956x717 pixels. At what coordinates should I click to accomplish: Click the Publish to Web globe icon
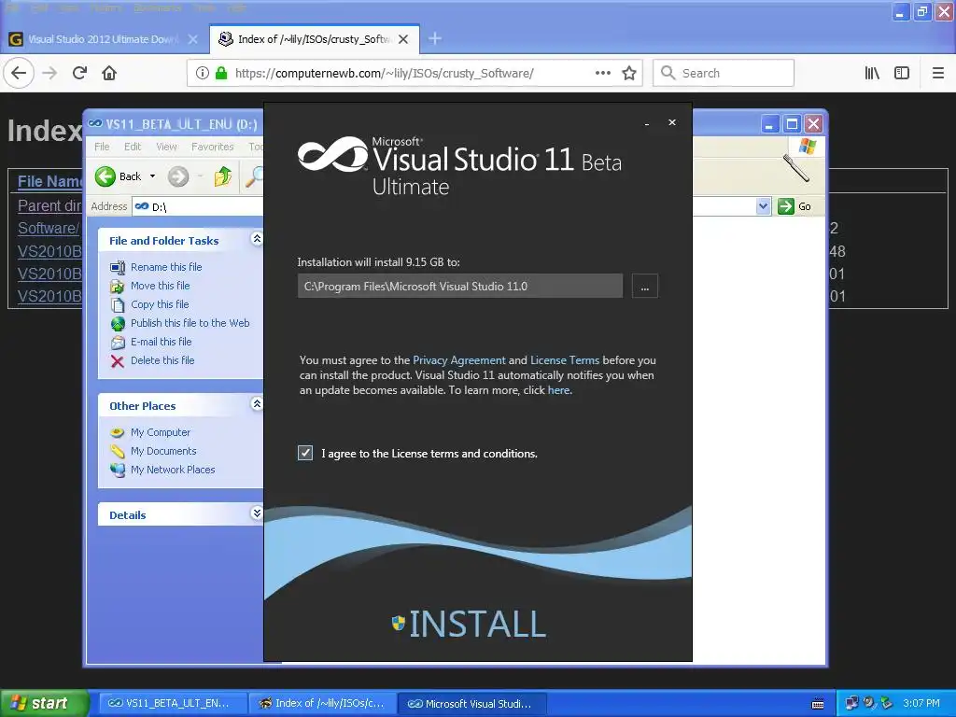pos(118,324)
